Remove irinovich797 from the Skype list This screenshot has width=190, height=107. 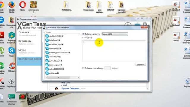pyautogui.click(x=60, y=48)
